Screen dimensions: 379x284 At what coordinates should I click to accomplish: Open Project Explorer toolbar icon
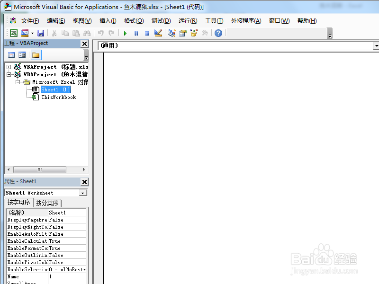(172, 33)
